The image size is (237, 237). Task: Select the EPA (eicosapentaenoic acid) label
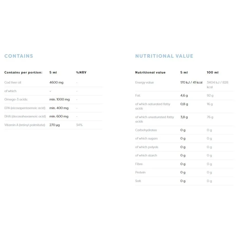point(25,108)
